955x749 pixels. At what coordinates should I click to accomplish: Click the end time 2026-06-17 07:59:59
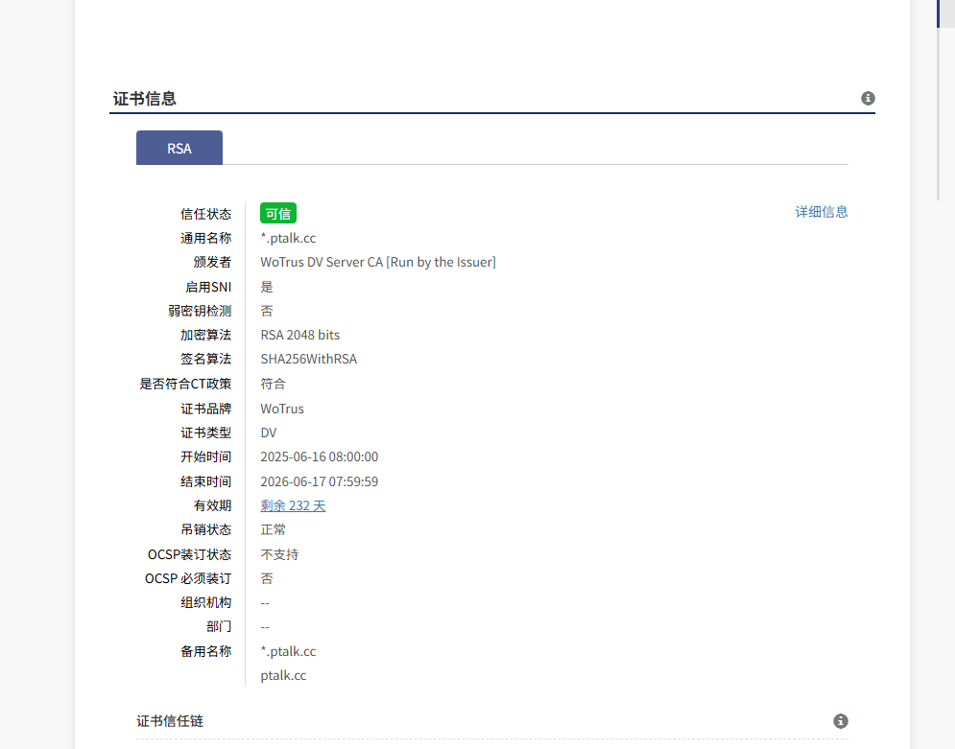[x=320, y=481]
